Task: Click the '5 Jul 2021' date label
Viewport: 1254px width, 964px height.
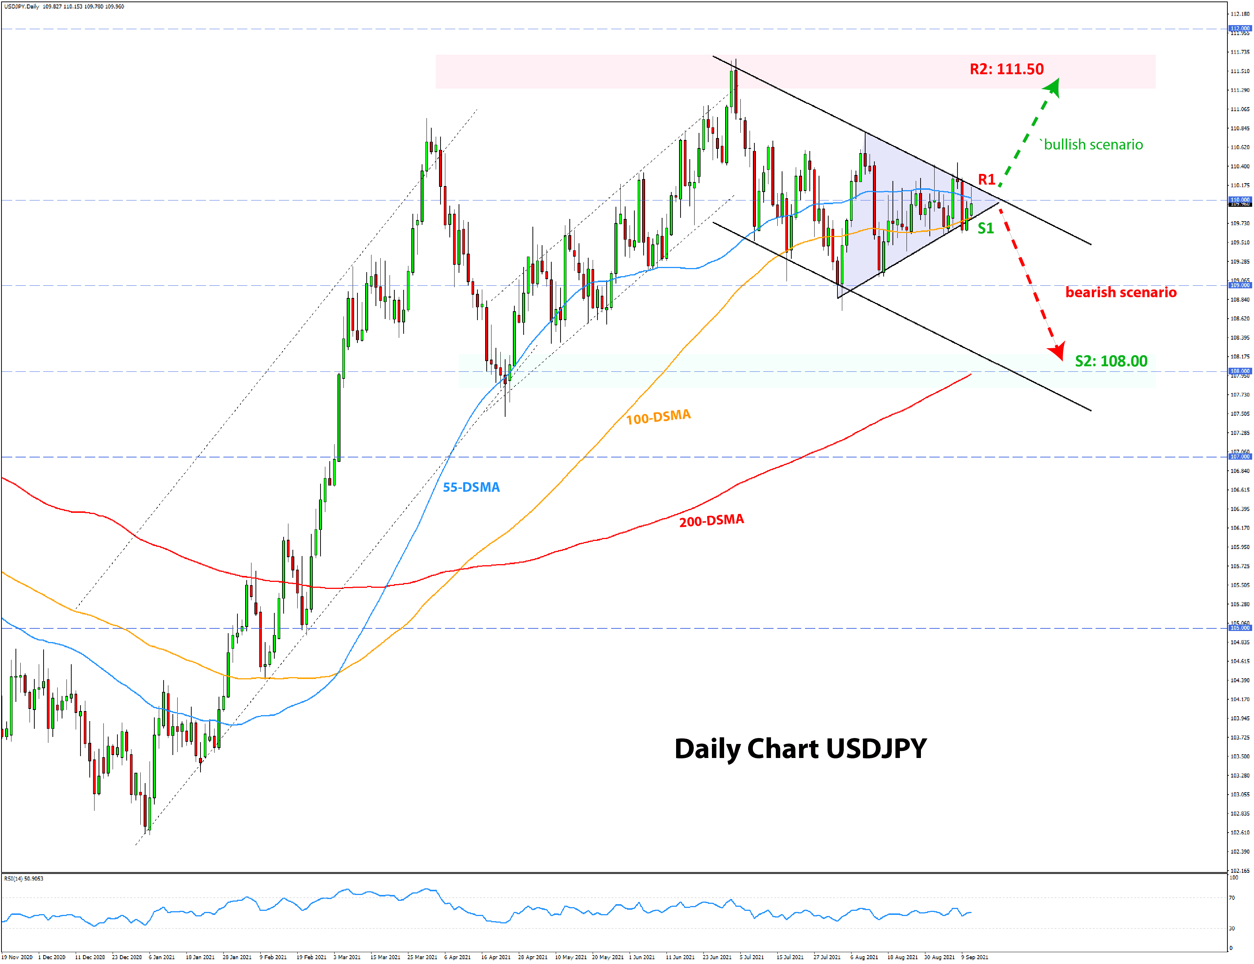Action: pos(752,958)
